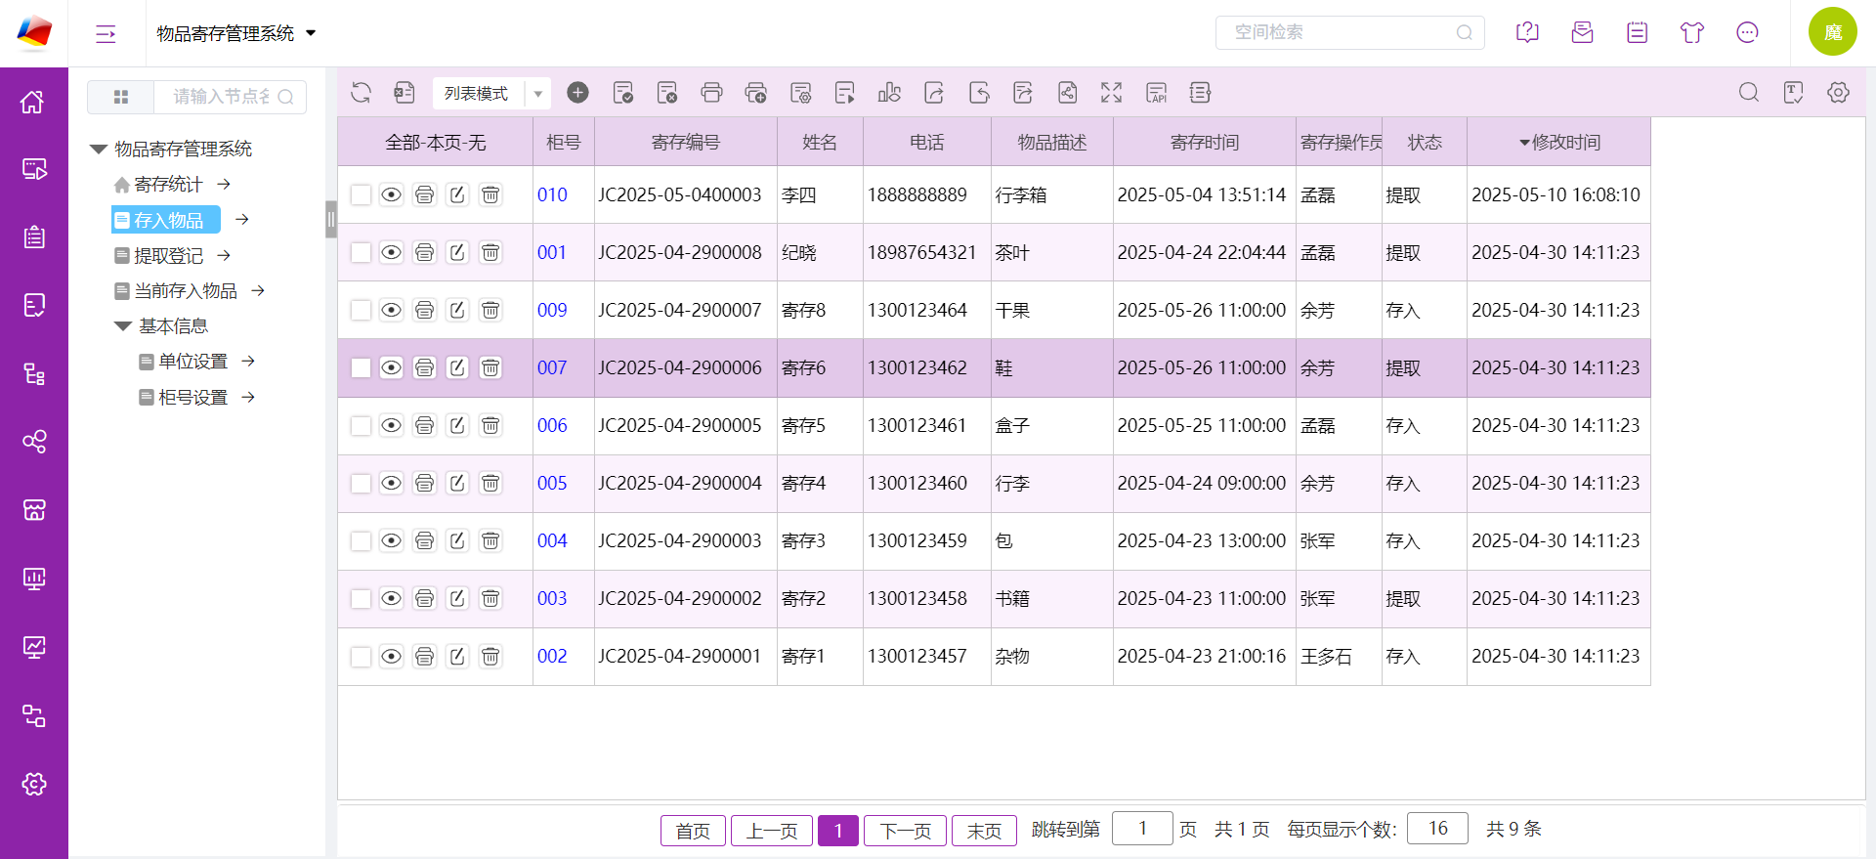1876x859 pixels.
Task: Click the arrow next to 寄存统计
Action: point(224,184)
